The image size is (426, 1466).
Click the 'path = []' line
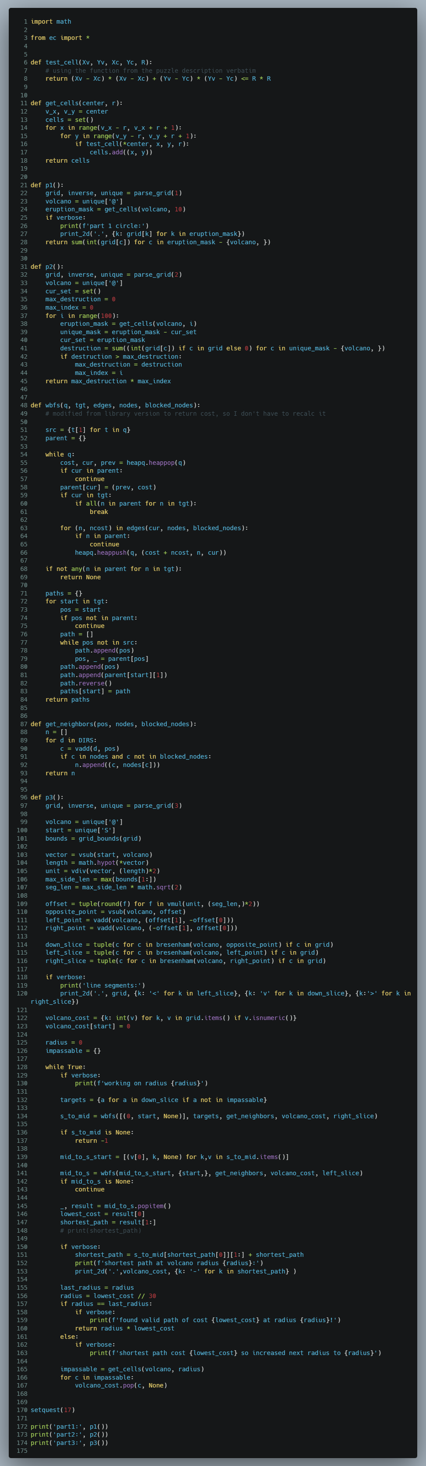(76, 635)
